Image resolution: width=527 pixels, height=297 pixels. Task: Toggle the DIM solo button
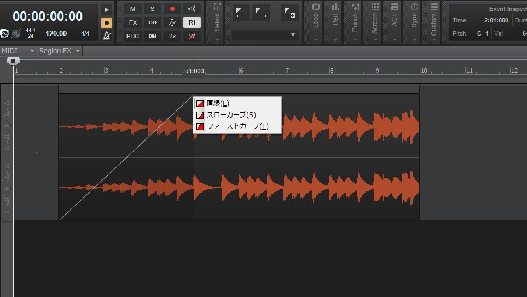pyautogui.click(x=152, y=36)
